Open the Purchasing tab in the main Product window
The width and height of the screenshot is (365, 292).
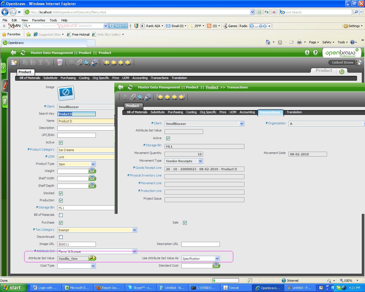pos(68,78)
